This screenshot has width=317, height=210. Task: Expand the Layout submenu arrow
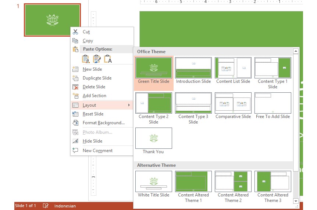point(129,105)
